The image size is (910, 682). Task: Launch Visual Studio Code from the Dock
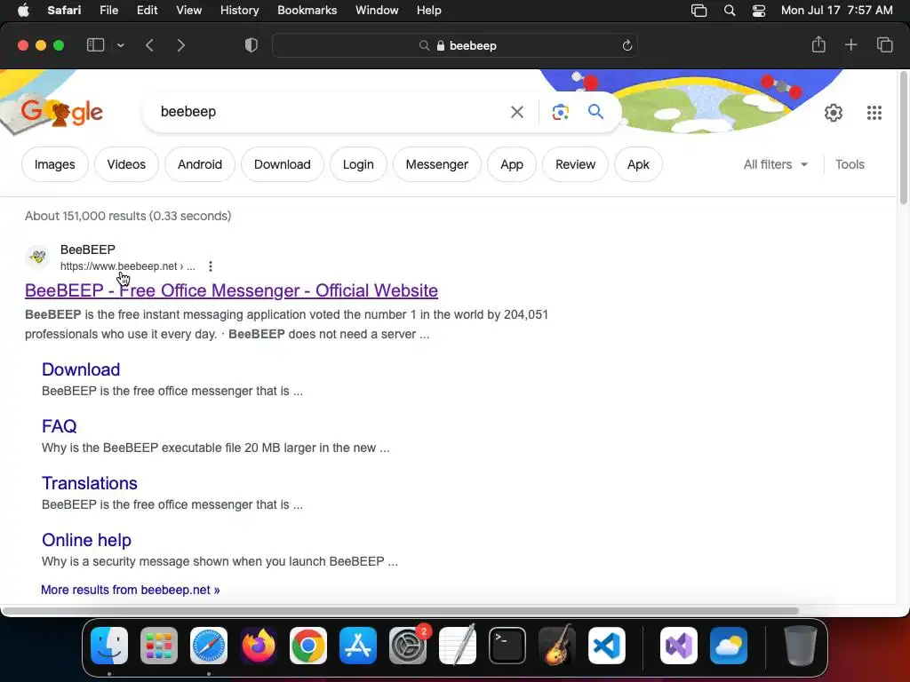(606, 646)
